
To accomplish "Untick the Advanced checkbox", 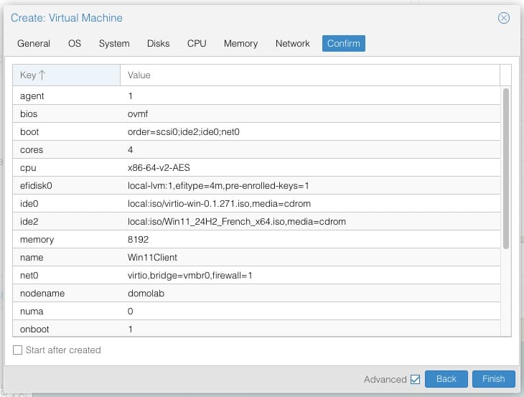I will coord(414,379).
